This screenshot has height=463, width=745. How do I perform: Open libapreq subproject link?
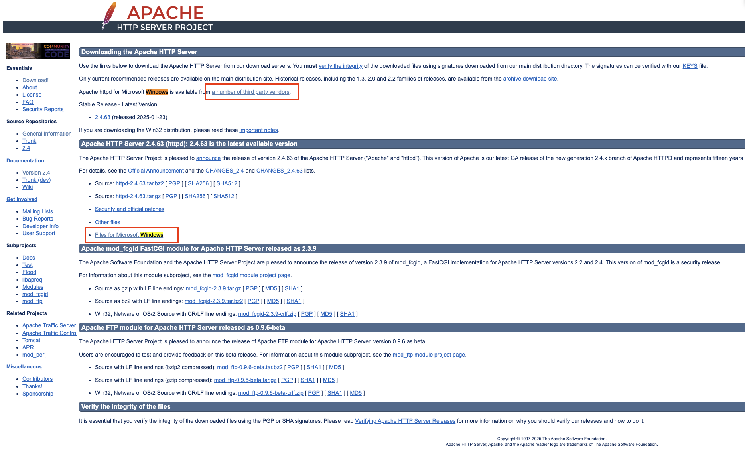32,280
